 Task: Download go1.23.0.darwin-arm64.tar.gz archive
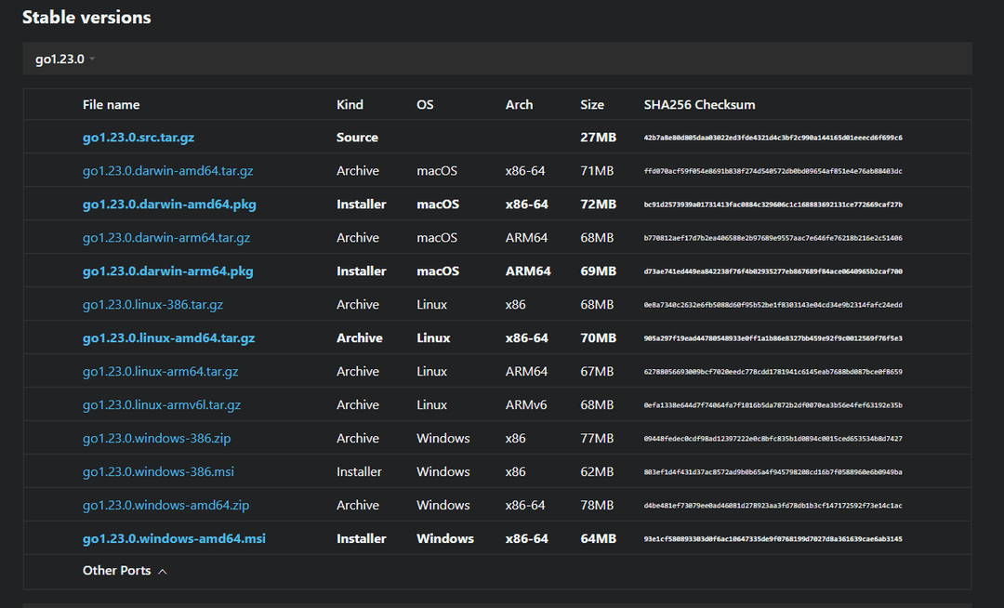tap(166, 238)
